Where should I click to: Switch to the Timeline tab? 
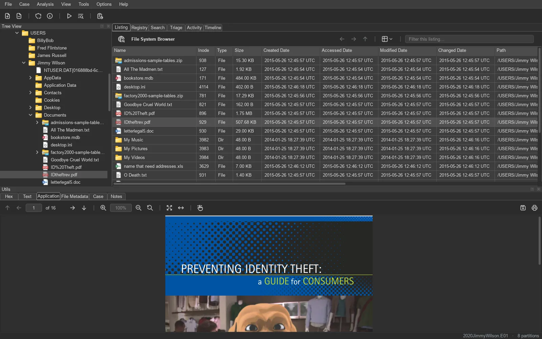(213, 27)
